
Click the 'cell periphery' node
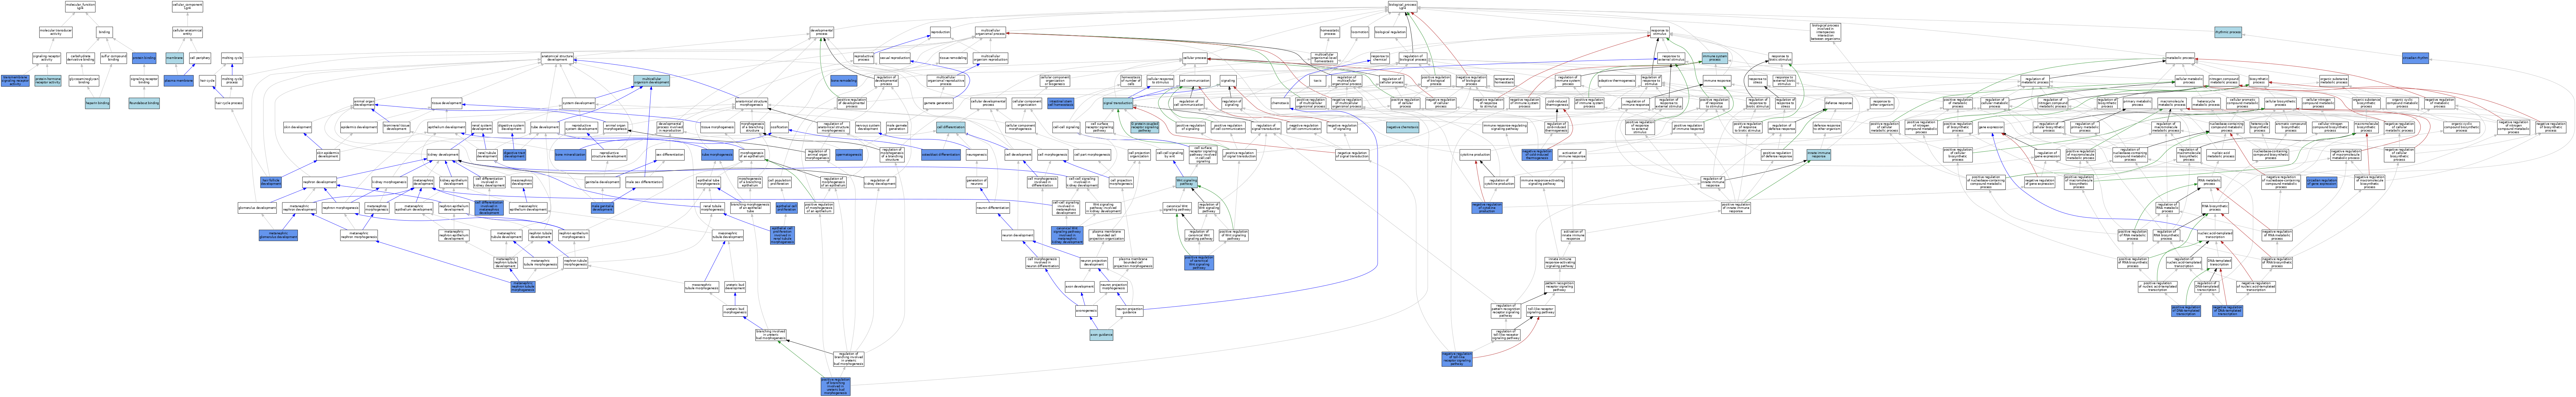click(200, 58)
